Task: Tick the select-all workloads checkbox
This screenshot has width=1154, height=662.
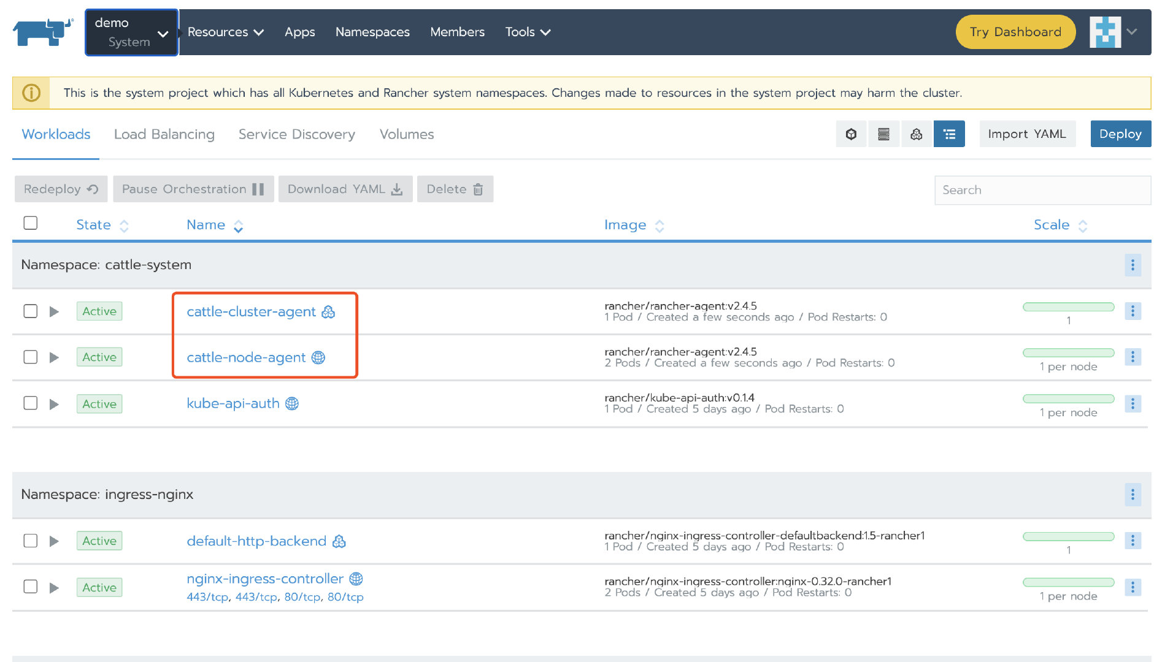Action: click(x=31, y=223)
